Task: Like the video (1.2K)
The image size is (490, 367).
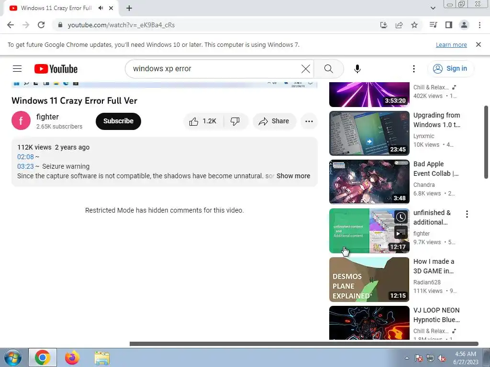Action: pos(203,121)
